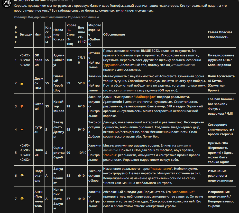Select the name cell 'Подмечатель'
The height and width of the screenshot is (213, 239).
click(x=39, y=176)
